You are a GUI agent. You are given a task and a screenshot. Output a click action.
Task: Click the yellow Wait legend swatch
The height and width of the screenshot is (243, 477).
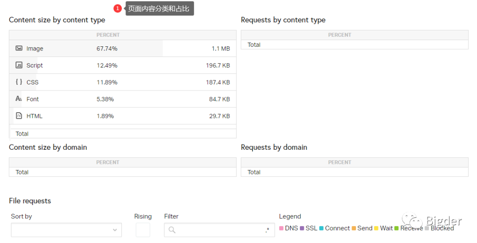[376, 228]
